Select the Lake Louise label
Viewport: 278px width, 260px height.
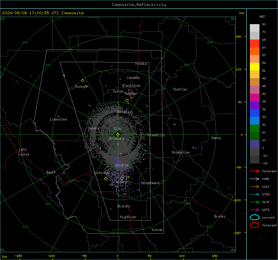24,152
